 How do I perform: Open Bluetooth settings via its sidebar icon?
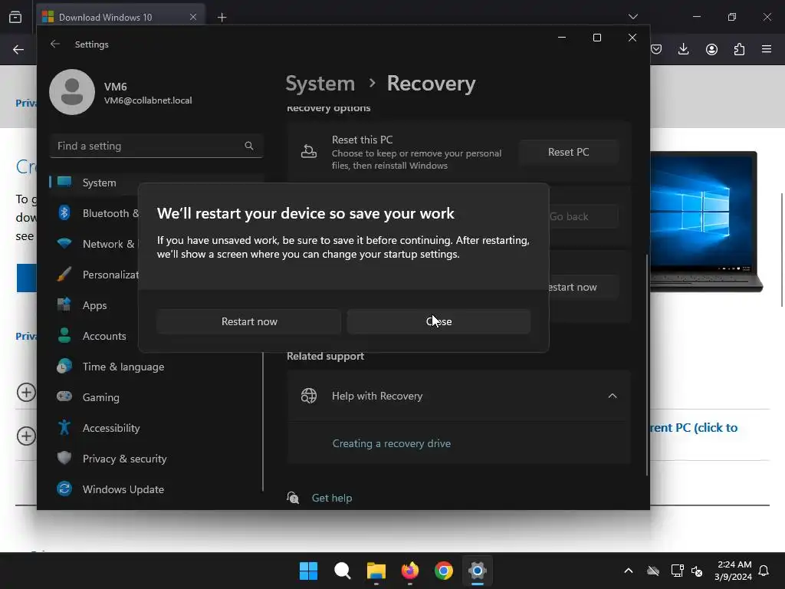coord(64,213)
